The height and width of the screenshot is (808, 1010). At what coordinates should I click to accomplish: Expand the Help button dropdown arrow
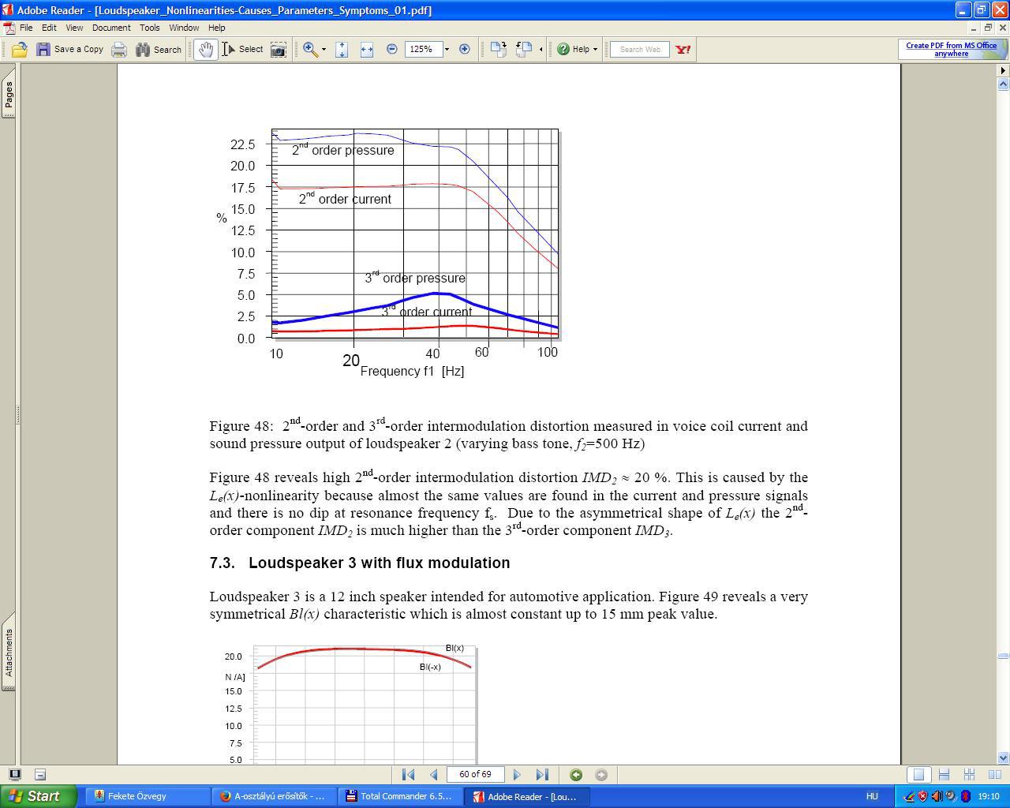[x=595, y=50]
